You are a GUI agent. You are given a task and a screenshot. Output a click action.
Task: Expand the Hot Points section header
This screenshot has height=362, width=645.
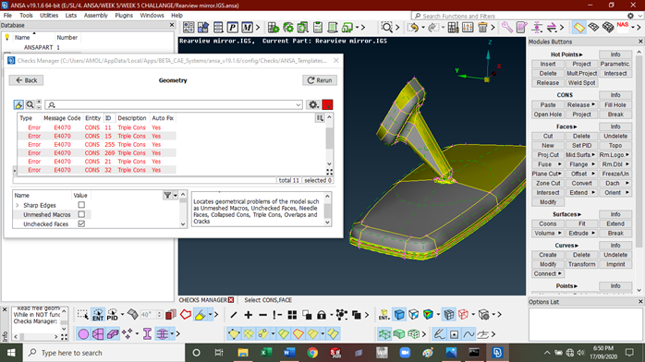tap(566, 54)
